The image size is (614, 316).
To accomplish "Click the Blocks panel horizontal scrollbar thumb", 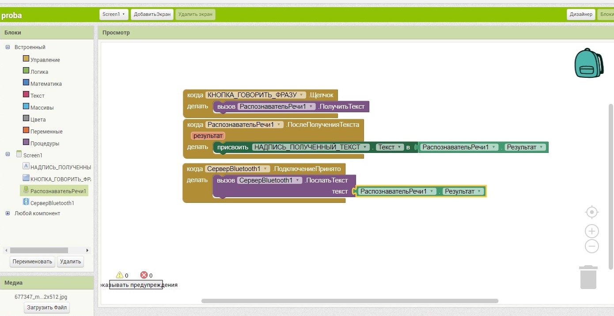I will [x=39, y=250].
